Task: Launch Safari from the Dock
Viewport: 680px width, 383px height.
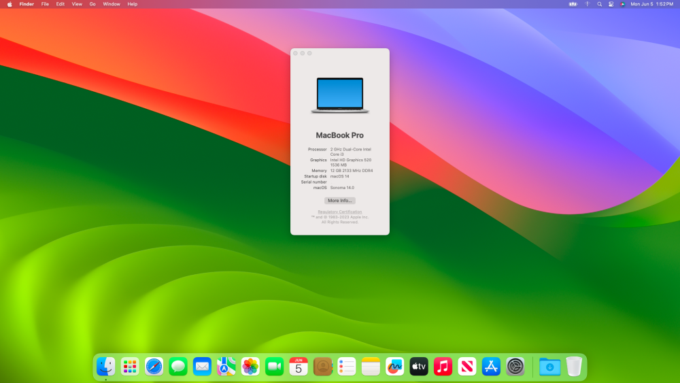Action: pyautogui.click(x=154, y=367)
